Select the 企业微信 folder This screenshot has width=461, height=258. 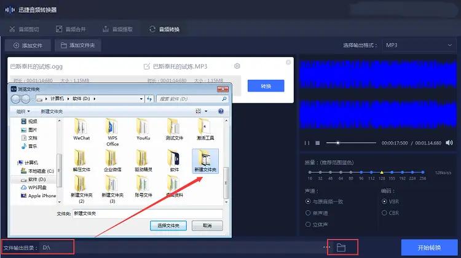click(x=112, y=161)
